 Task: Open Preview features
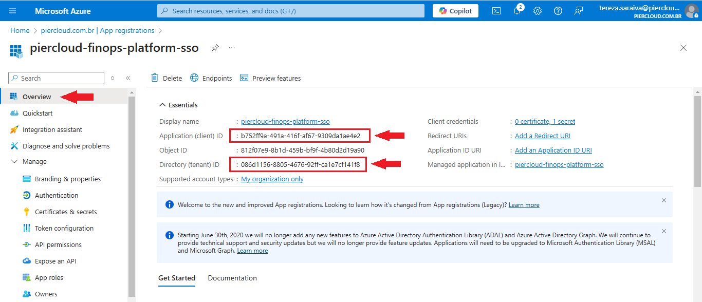pos(270,78)
